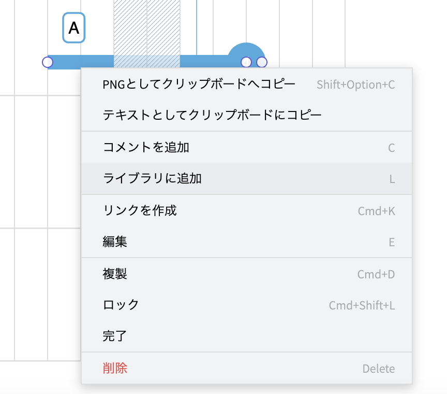Click '完了' menu entry

115,336
